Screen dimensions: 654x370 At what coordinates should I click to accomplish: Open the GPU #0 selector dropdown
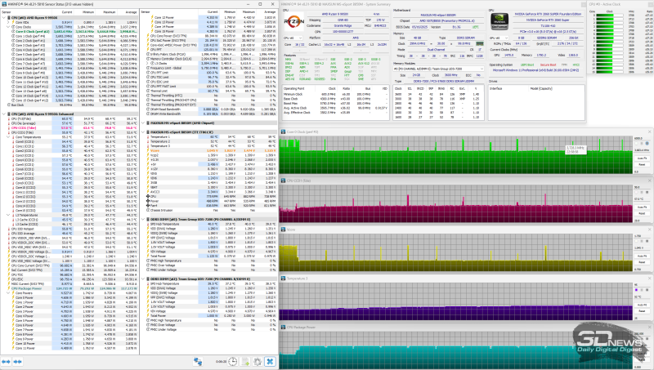499,38
